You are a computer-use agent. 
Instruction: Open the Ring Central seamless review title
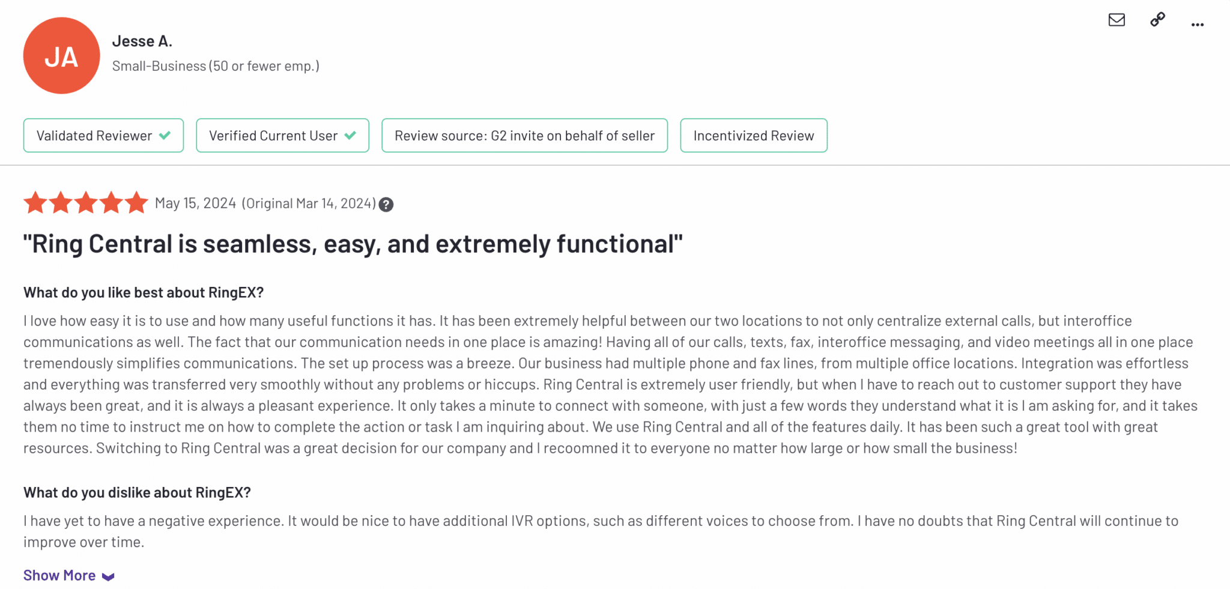click(353, 244)
